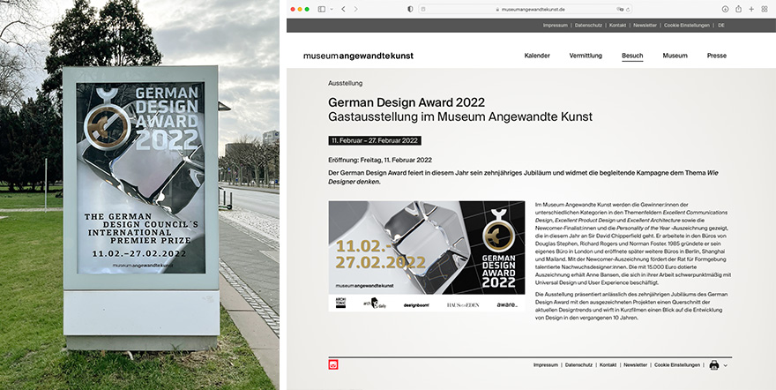The image size is (776, 390).
Task: Click the arch daily sponsor logo
Action: (x=375, y=304)
